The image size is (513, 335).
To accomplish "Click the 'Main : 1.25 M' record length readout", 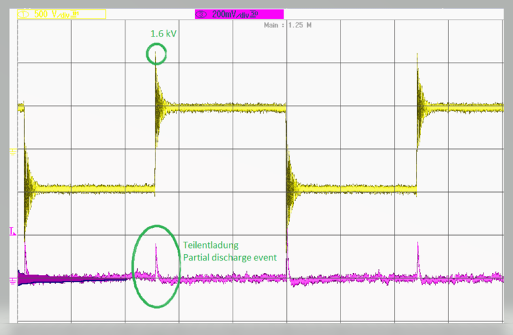I will (288, 25).
